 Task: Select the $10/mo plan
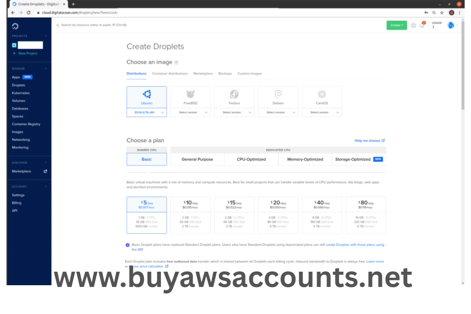pos(191,215)
